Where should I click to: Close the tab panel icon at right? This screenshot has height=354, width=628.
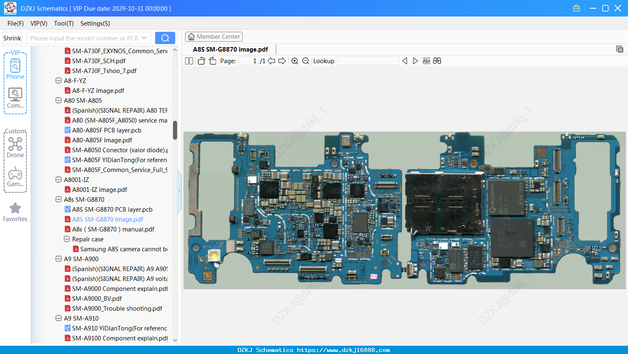pos(620,49)
